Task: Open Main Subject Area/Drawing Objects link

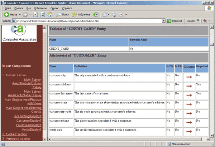Action: pos(23,110)
